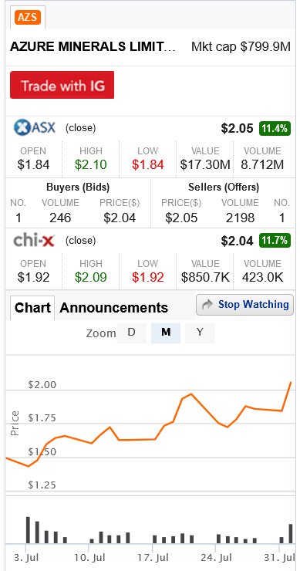This screenshot has width=300, height=571.
Task: Click the orange AZS ticker tab
Action: tap(28, 17)
